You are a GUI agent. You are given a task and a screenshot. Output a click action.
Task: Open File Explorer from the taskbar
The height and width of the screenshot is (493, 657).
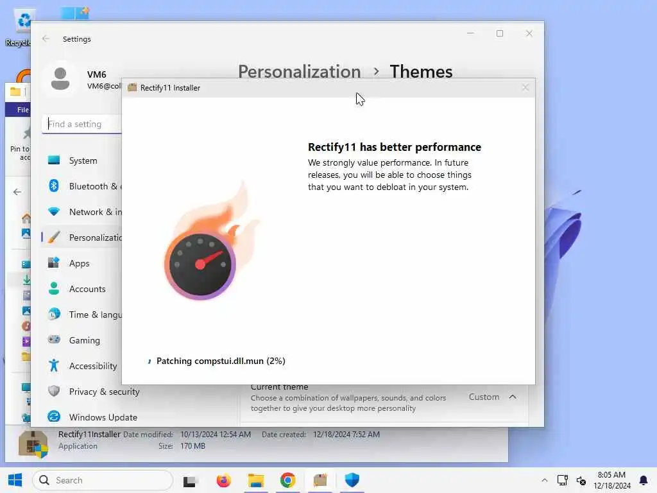tap(255, 480)
